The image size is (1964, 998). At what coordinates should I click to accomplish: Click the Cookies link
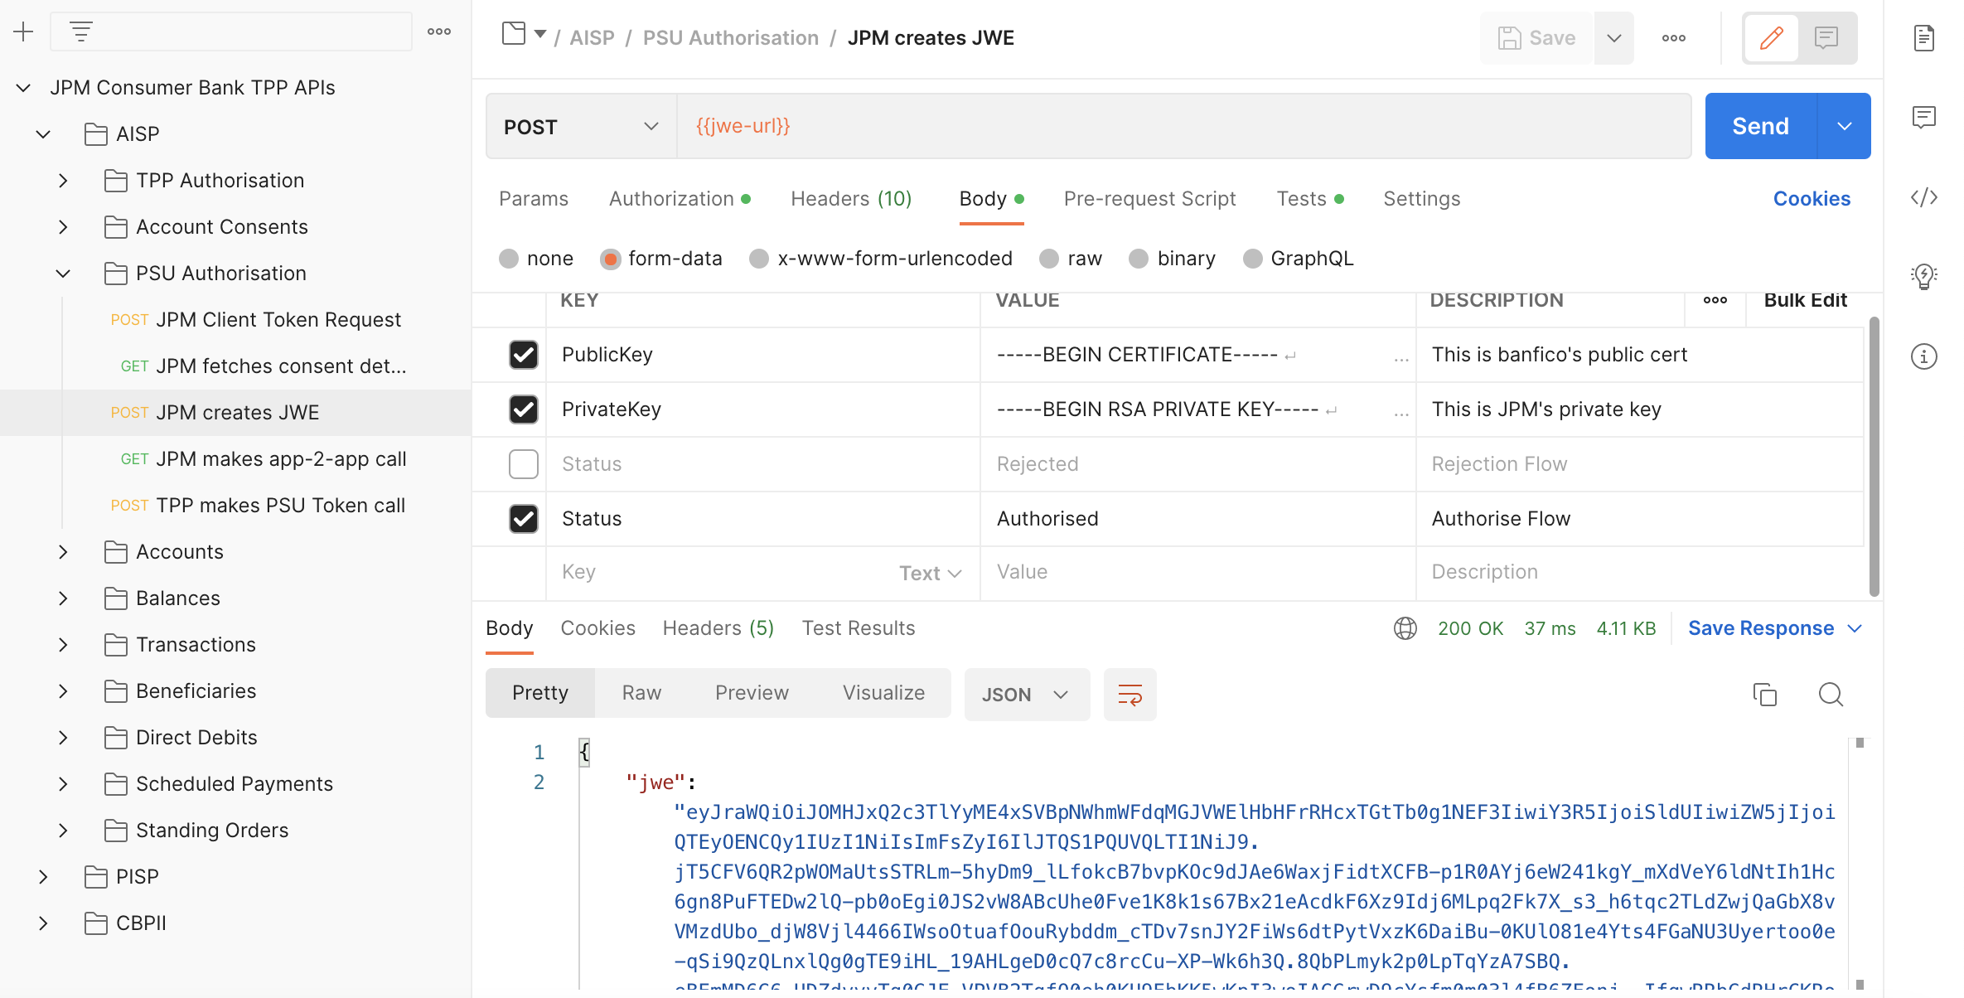tap(1811, 199)
